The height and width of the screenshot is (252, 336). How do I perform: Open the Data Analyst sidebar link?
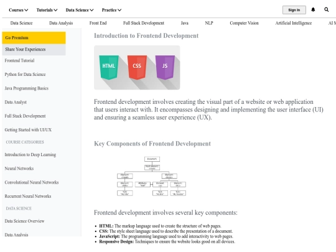click(x=16, y=102)
